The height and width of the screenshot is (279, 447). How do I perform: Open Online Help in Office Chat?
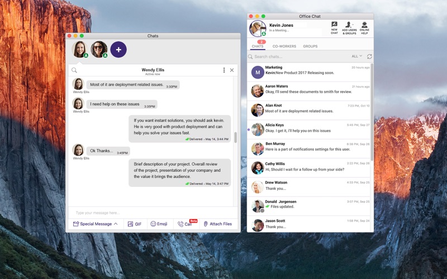click(364, 28)
